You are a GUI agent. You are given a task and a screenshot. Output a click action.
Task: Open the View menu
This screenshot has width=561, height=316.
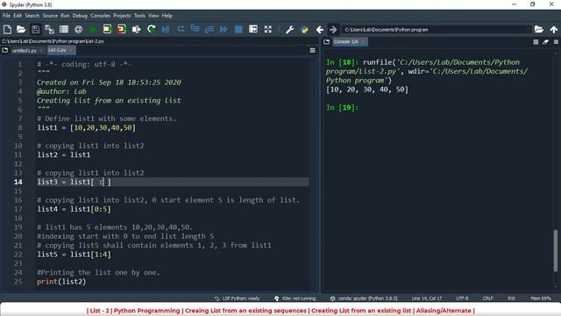tap(153, 16)
